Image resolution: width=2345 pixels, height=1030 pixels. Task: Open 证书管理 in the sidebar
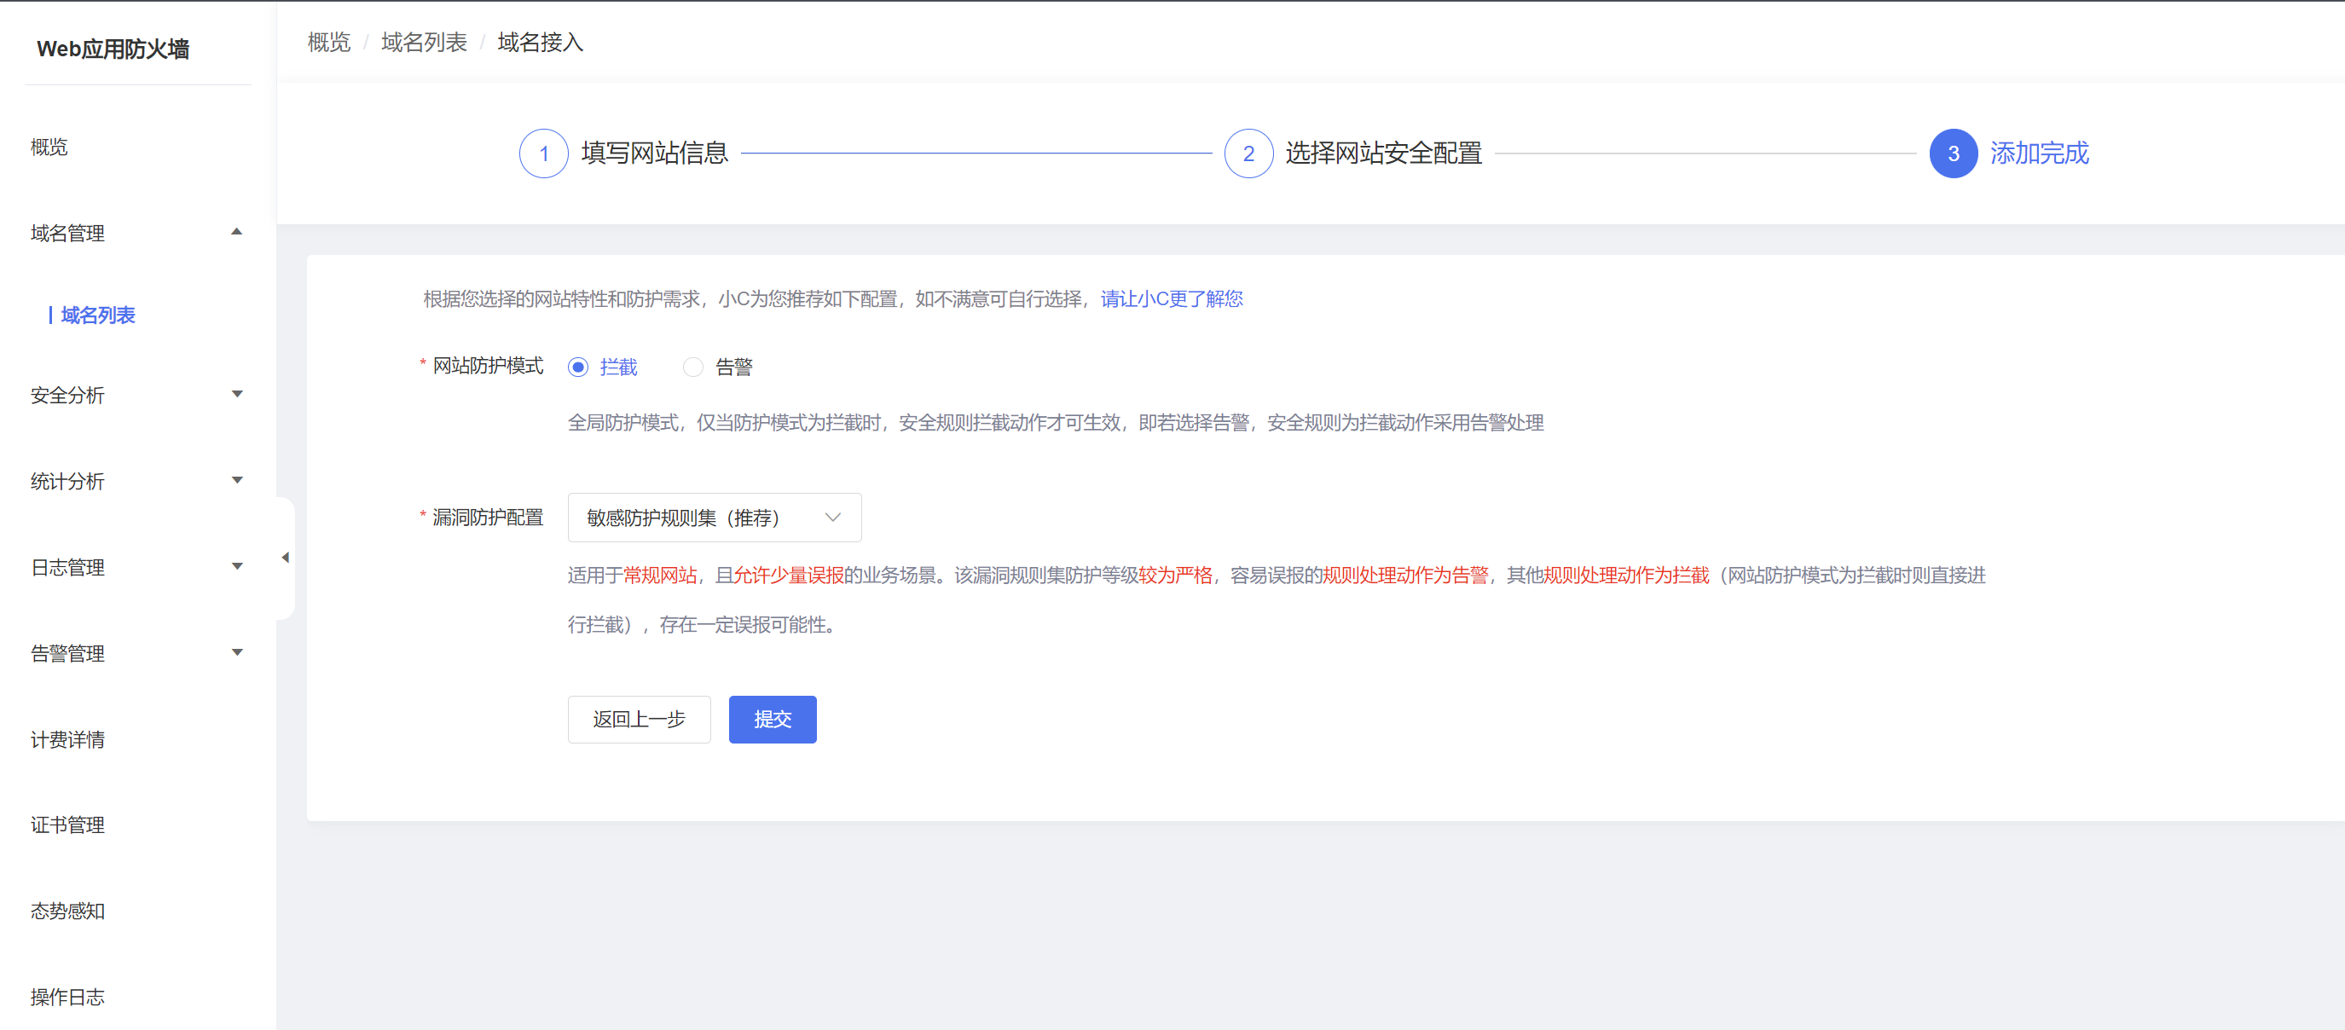(x=67, y=825)
